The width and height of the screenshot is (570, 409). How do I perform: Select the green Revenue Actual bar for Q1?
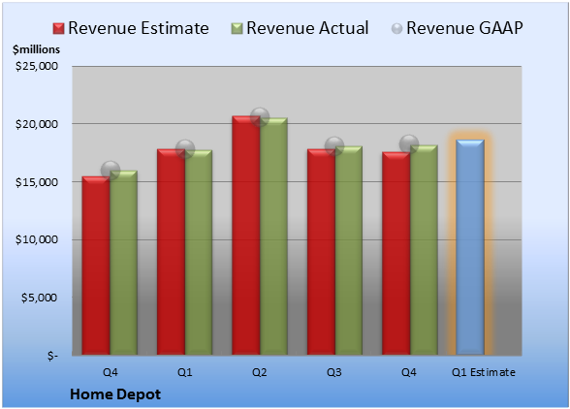199,252
